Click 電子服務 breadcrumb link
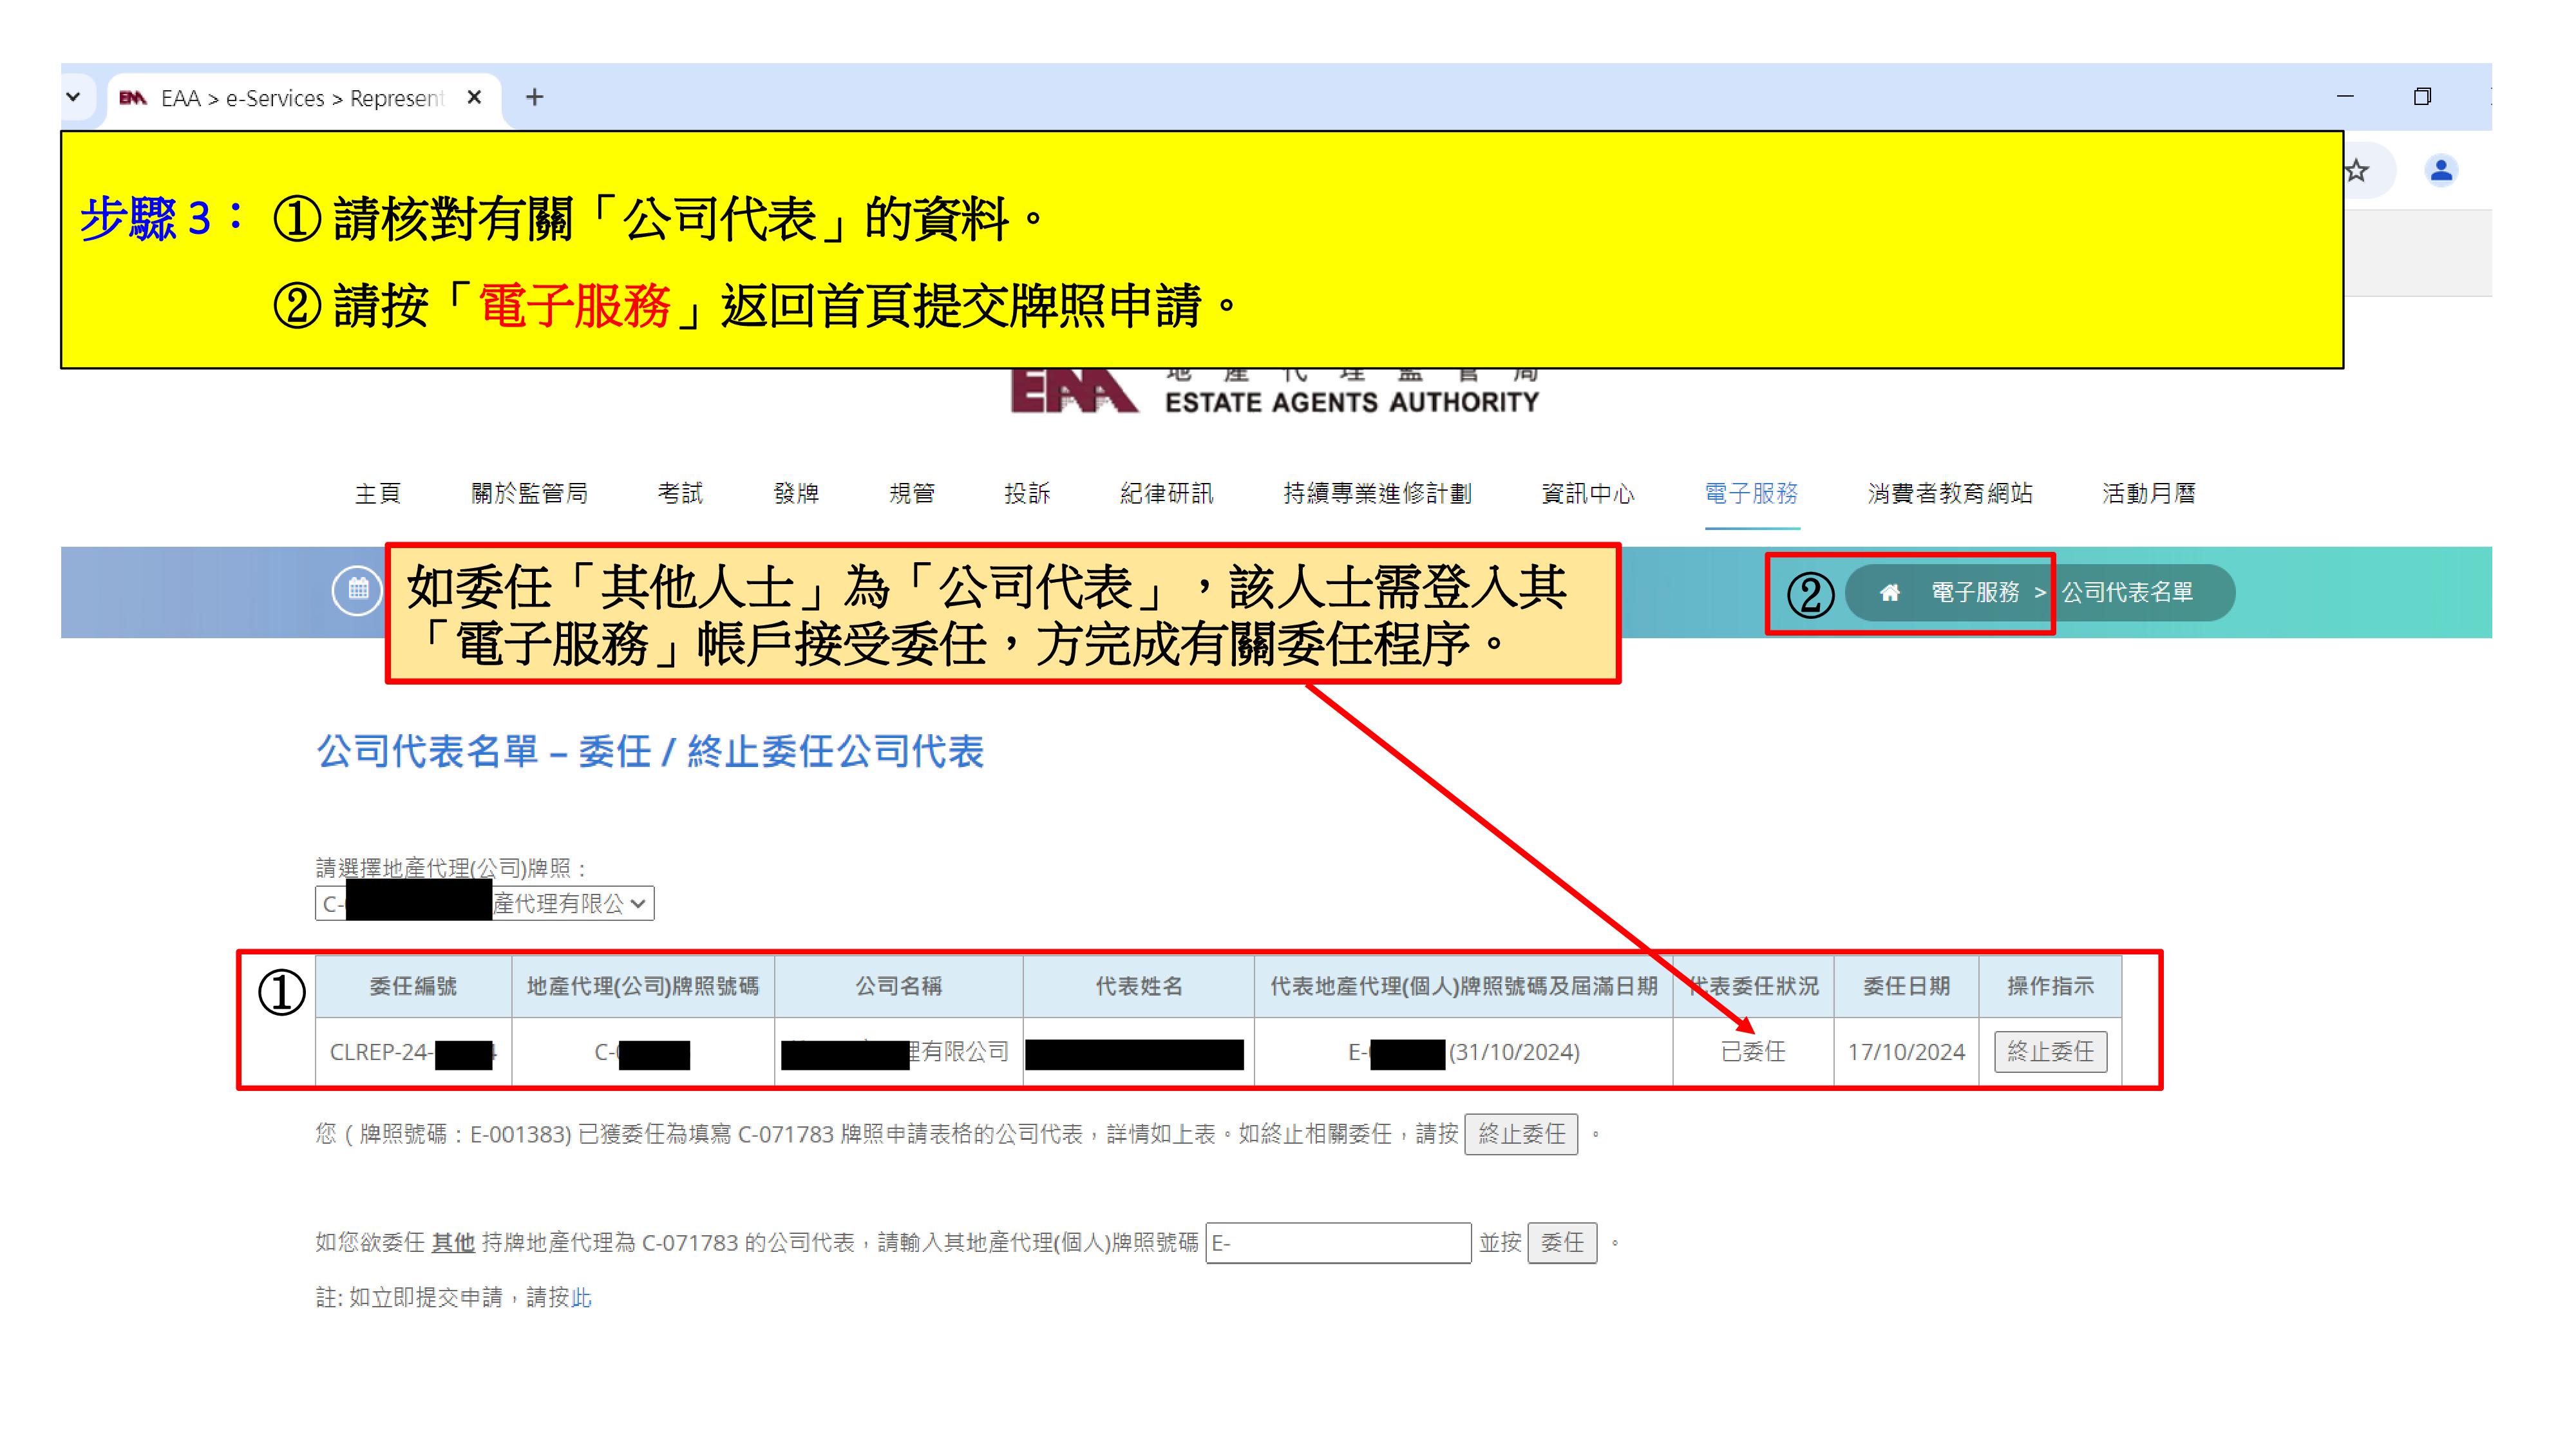This screenshot has width=2576, height=1449. pos(1975,593)
